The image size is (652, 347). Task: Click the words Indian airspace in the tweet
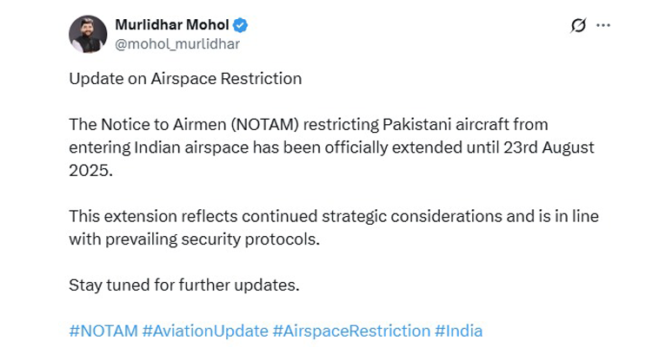(191, 147)
